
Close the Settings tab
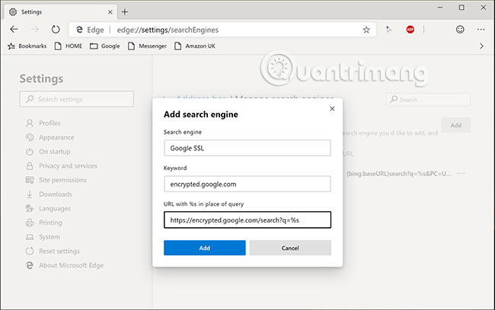tap(110, 12)
